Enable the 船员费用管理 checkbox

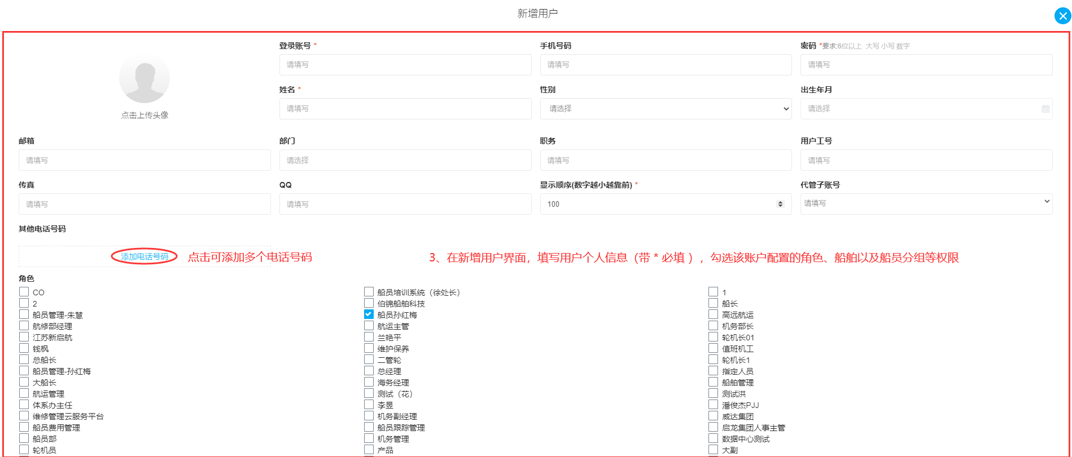click(x=24, y=427)
